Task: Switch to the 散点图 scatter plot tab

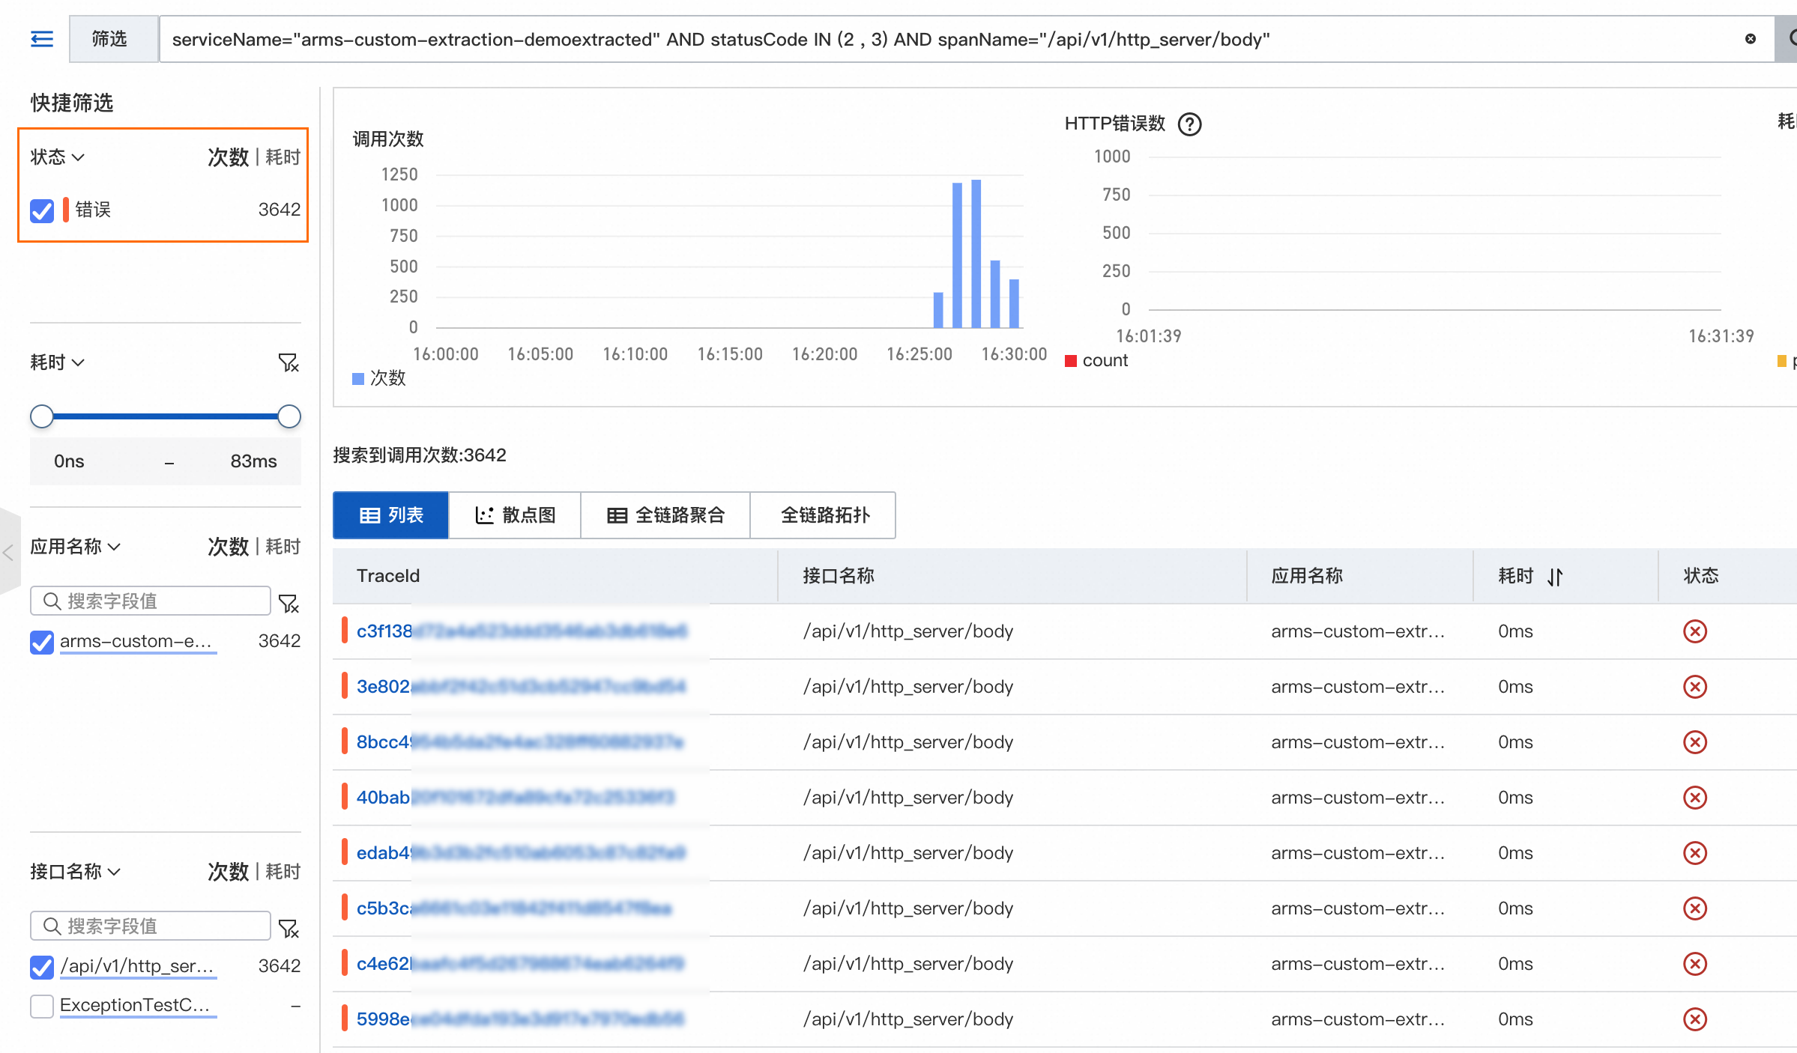Action: [x=515, y=515]
